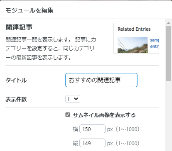Click the 横 width label
Image resolution: width=172 pixels, height=151 pixels.
76,129
